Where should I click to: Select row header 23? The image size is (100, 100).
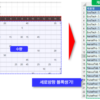(x=84, y=96)
